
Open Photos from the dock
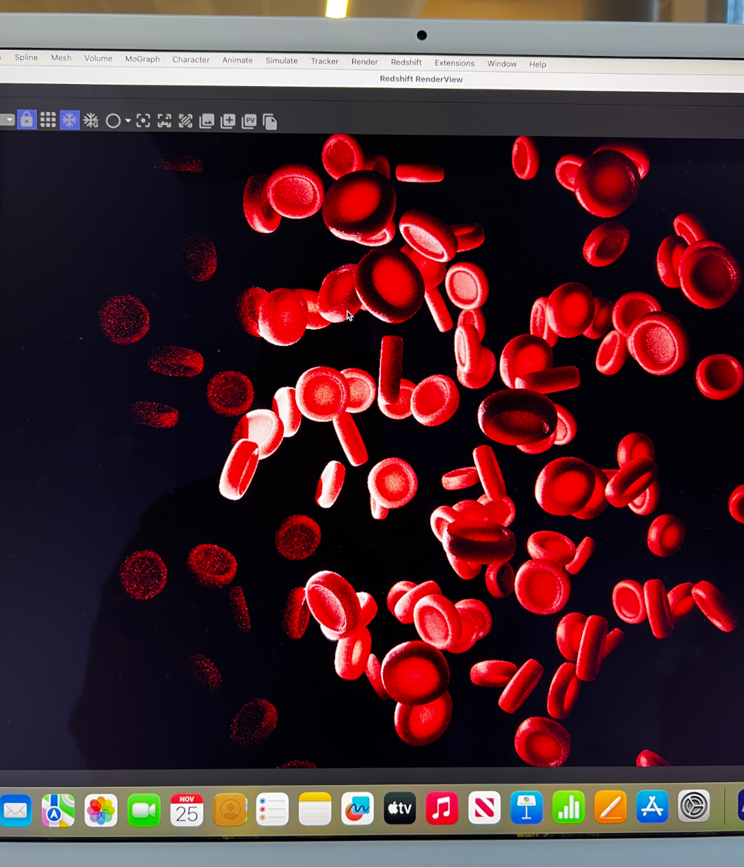(101, 811)
